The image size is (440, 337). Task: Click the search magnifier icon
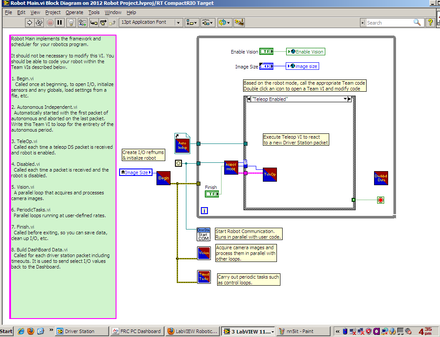coord(417,22)
